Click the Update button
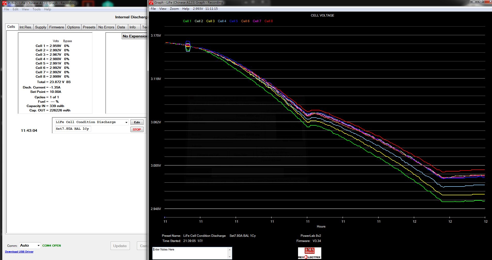 [120, 246]
